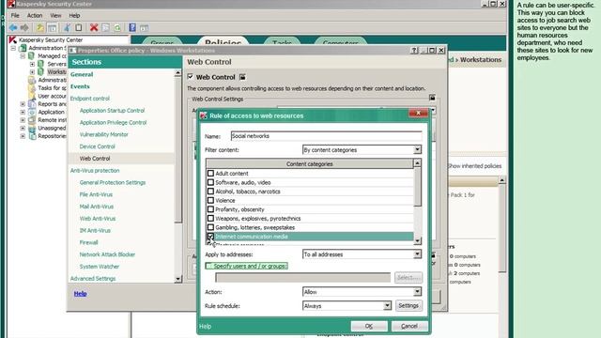This screenshot has width=601, height=338.
Task: Select the Device Control section
Action: tap(97, 146)
